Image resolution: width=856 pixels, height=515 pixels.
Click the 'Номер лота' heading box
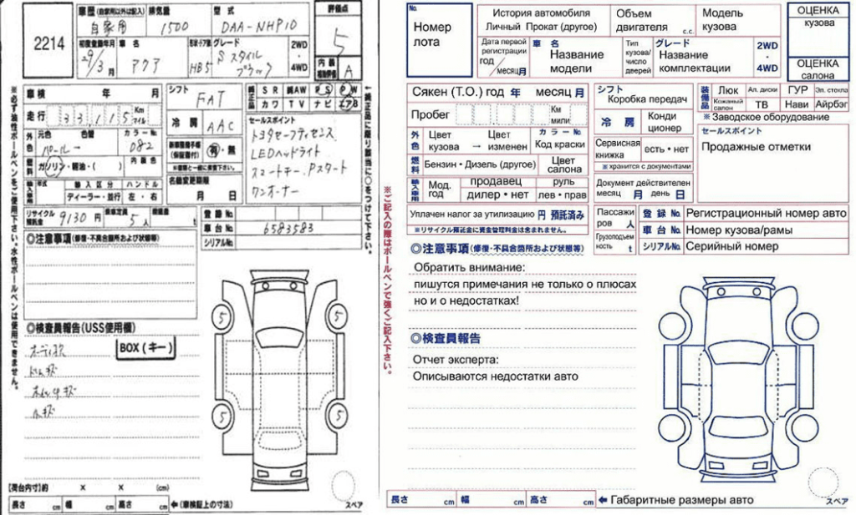pyautogui.click(x=432, y=35)
